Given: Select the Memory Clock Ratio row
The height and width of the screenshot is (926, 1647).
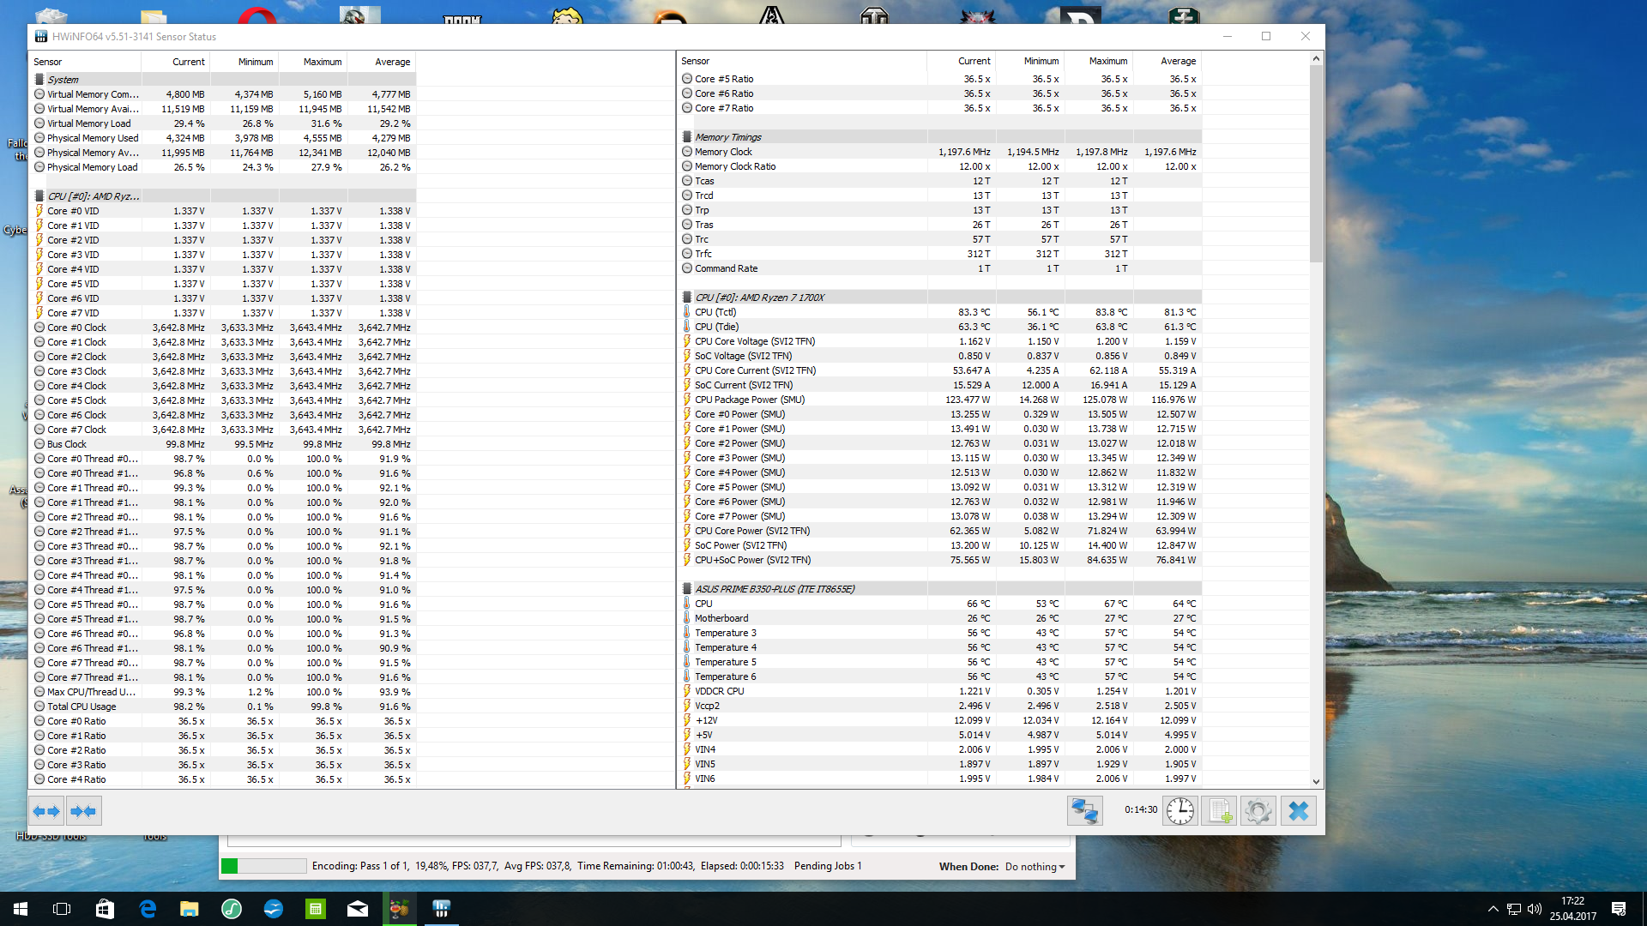Looking at the screenshot, I should (x=940, y=166).
